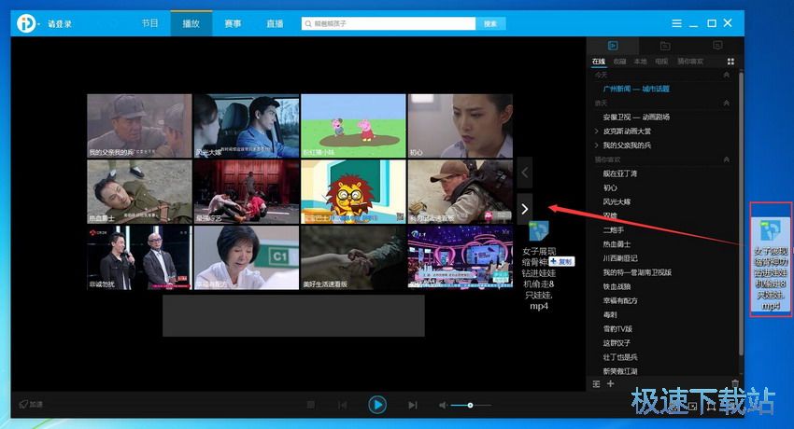The image size is (794, 429).
Task: Open the 直播 tab
Action: [275, 23]
